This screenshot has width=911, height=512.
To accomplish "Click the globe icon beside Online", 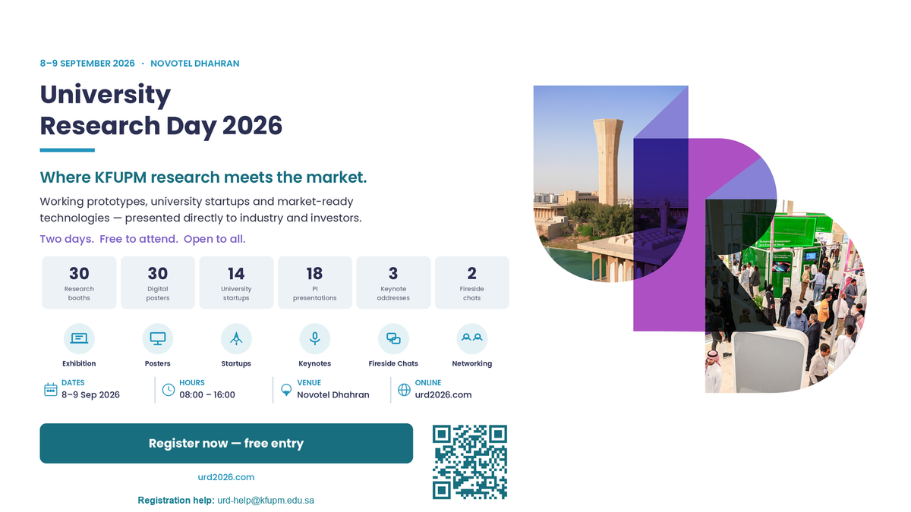I will (404, 390).
